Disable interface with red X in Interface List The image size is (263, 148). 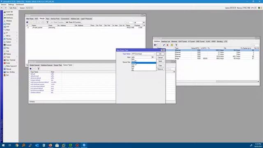click(167, 45)
